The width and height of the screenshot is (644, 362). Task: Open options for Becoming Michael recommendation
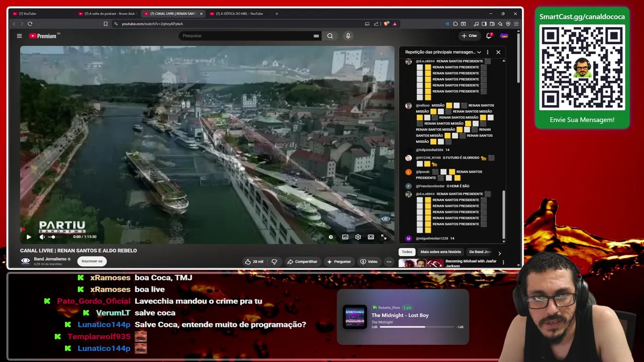503,262
